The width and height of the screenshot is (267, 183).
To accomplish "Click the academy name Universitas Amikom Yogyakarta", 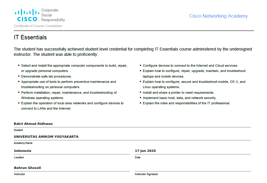I will click(x=46, y=137).
